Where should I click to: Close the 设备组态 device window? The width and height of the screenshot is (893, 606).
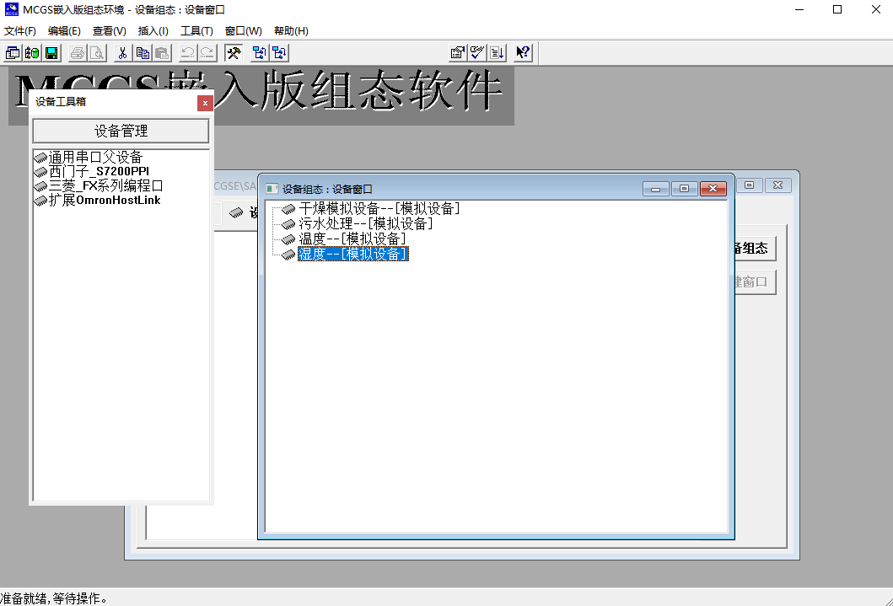[713, 189]
